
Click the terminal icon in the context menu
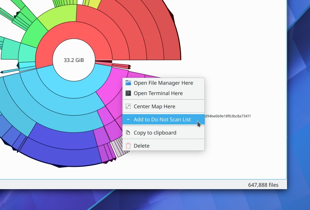[128, 93]
